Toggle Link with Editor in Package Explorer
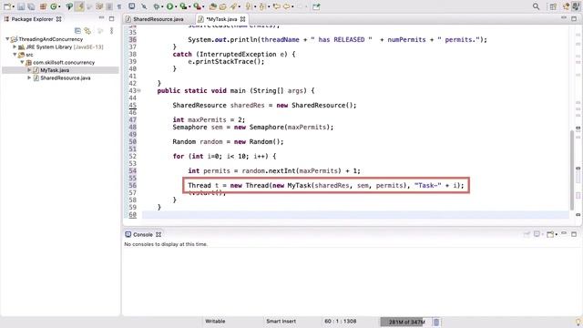 (87, 31)
